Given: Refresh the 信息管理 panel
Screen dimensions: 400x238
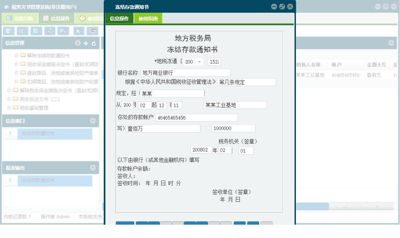Looking at the screenshot, I should click(x=94, y=43).
